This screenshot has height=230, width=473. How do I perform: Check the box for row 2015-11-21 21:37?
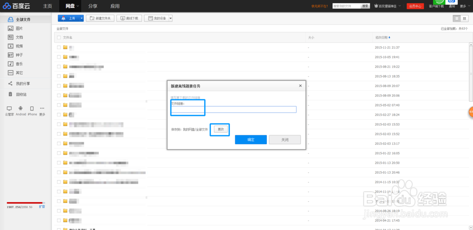59,47
